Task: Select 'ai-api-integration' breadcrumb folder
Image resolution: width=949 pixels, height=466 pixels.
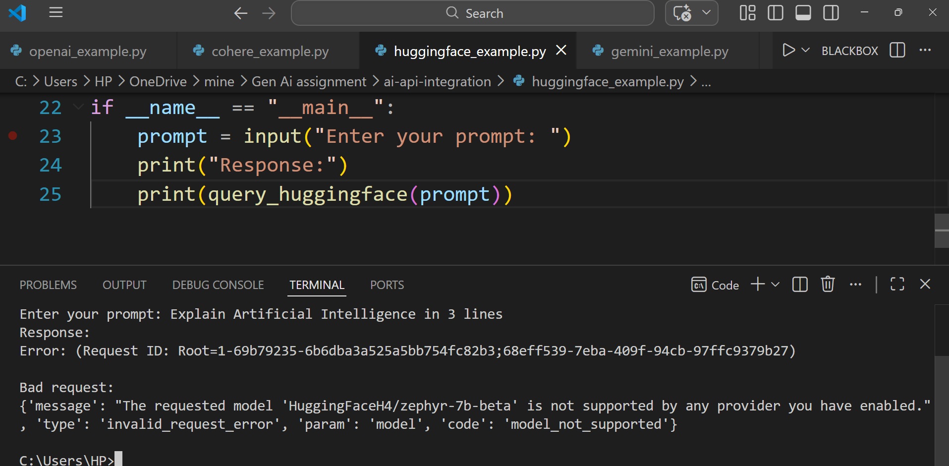Action: [x=437, y=81]
